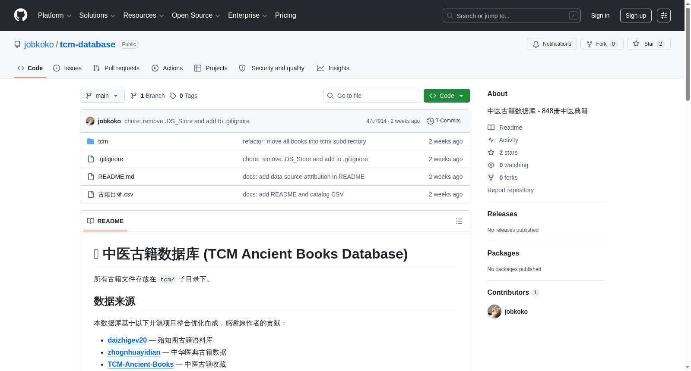Click the repository icon beside jobkoko

tap(17, 44)
